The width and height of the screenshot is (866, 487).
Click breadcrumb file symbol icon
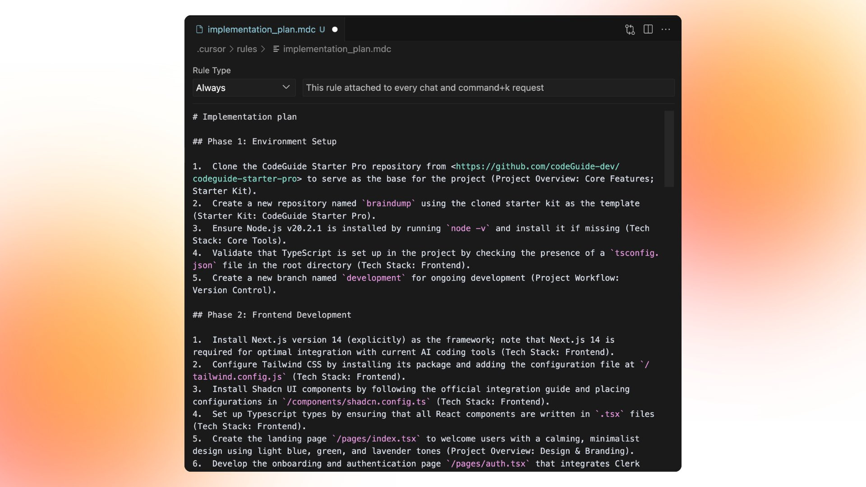276,49
